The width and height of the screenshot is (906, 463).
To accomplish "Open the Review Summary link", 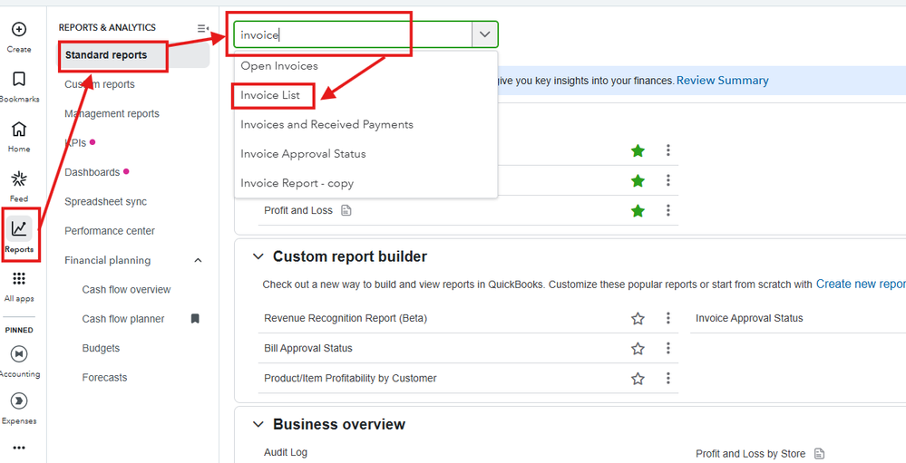I will click(x=722, y=81).
